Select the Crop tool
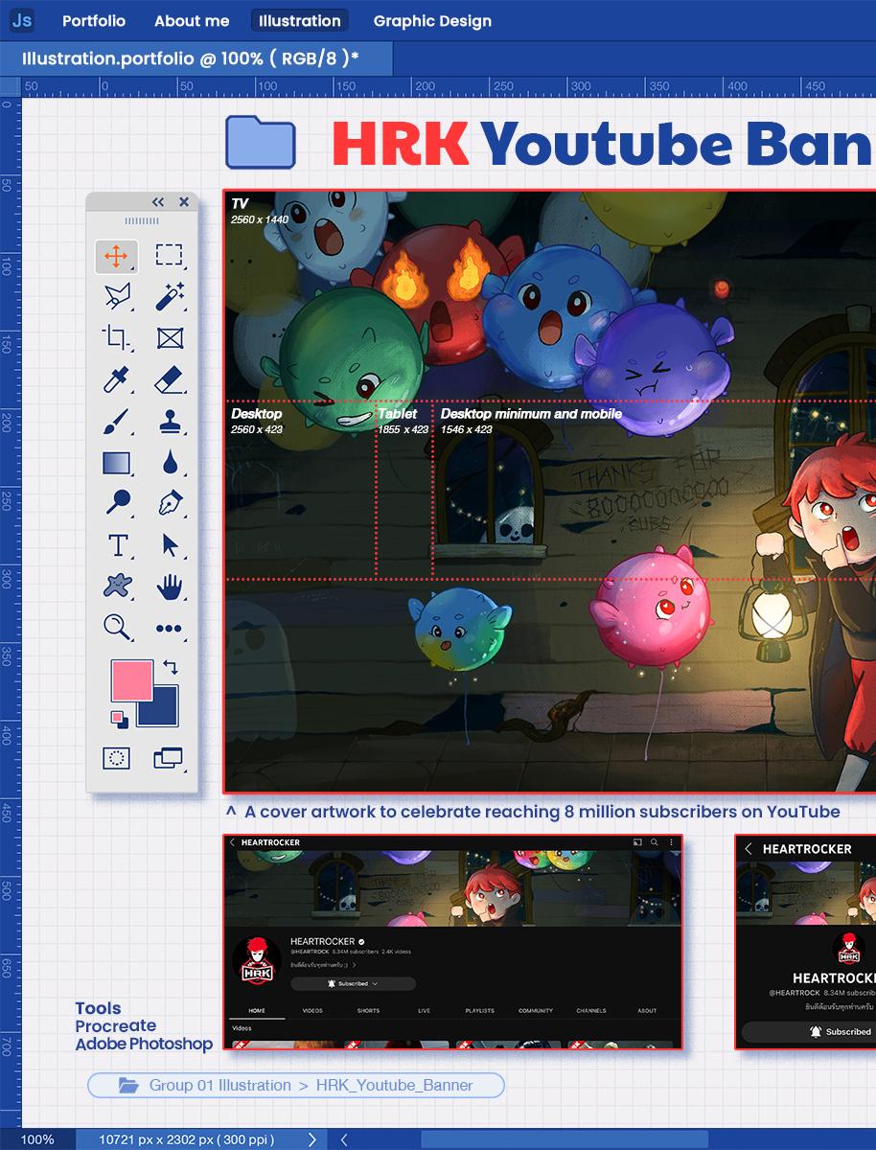The height and width of the screenshot is (1150, 876). (x=117, y=338)
